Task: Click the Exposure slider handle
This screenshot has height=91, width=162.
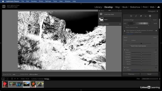Action: pos(141,53)
